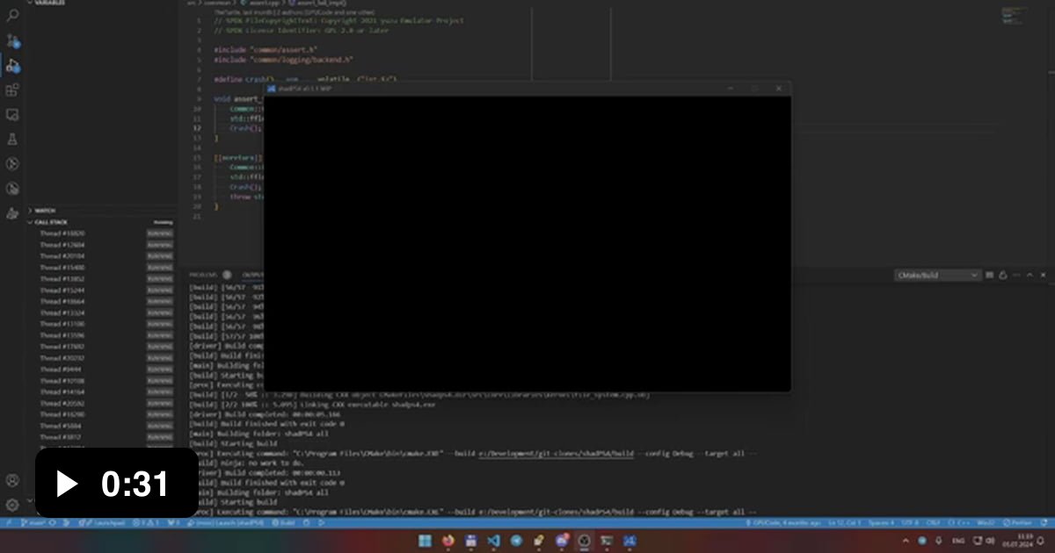Maximize the output panel with chevron

coord(1030,275)
